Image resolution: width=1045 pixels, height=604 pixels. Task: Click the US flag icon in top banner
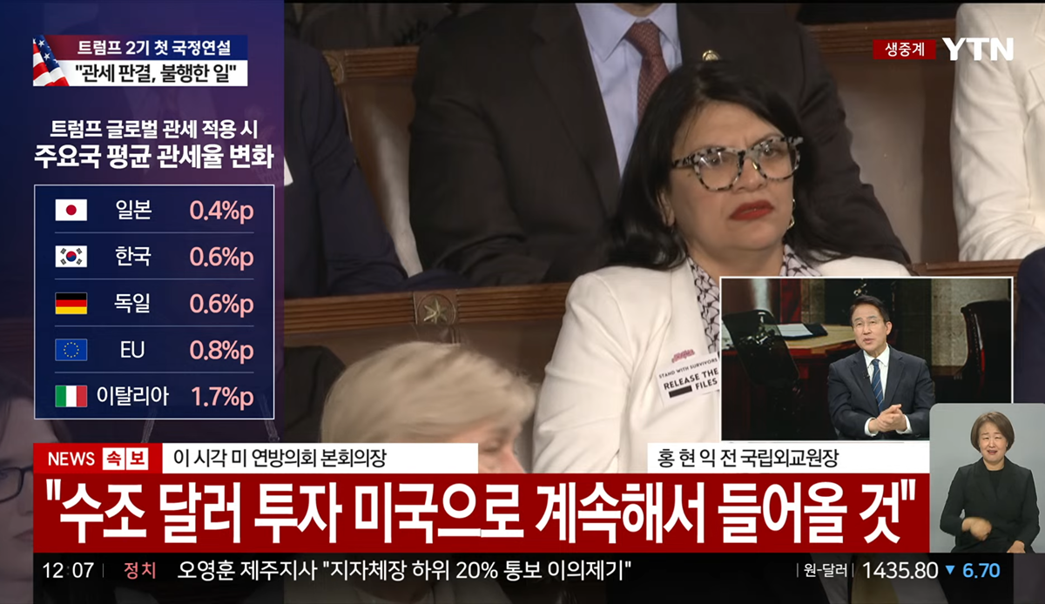(x=50, y=61)
